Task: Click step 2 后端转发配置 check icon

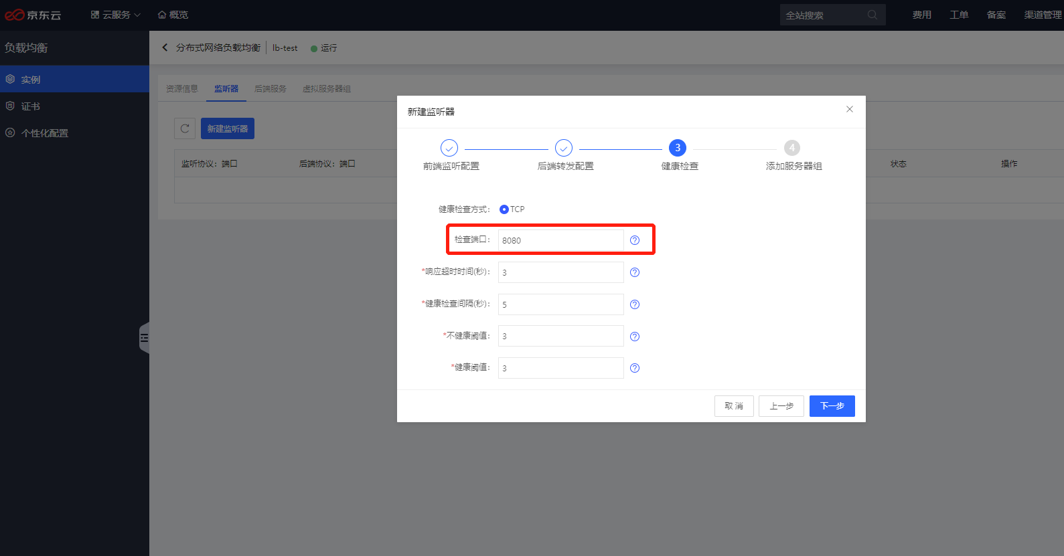Action: (x=564, y=148)
